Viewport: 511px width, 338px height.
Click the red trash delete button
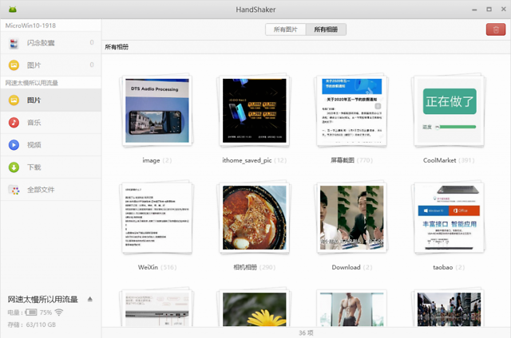click(495, 29)
